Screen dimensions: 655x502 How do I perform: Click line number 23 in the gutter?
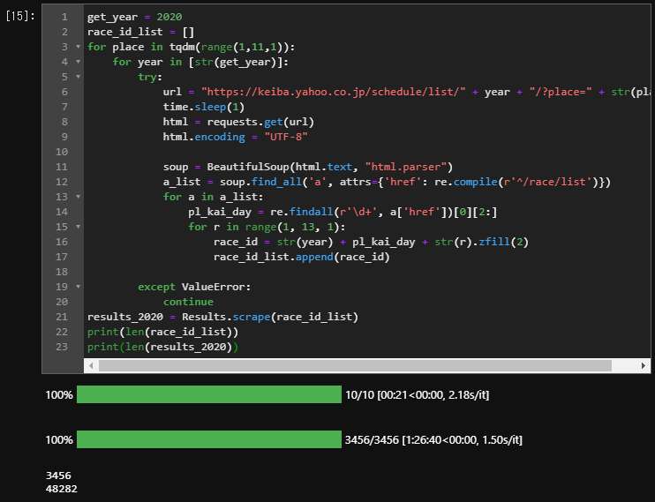pos(62,347)
